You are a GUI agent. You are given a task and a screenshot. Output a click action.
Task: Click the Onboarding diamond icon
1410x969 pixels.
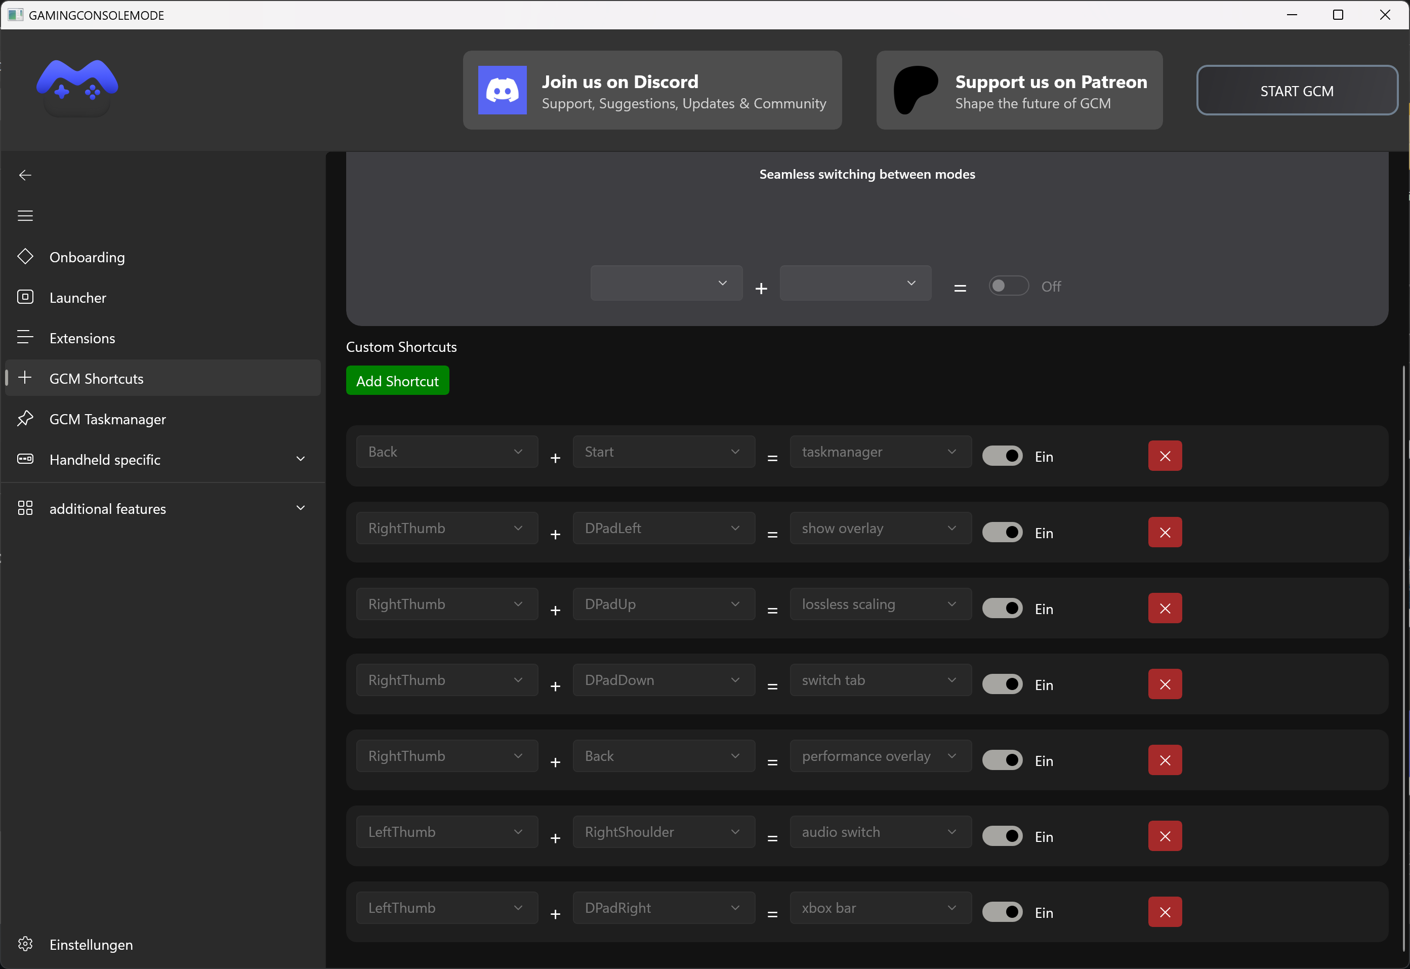[25, 256]
